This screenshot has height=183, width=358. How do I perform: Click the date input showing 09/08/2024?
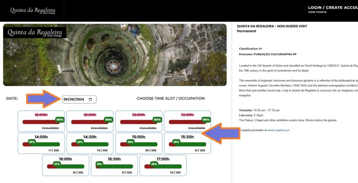(x=79, y=99)
